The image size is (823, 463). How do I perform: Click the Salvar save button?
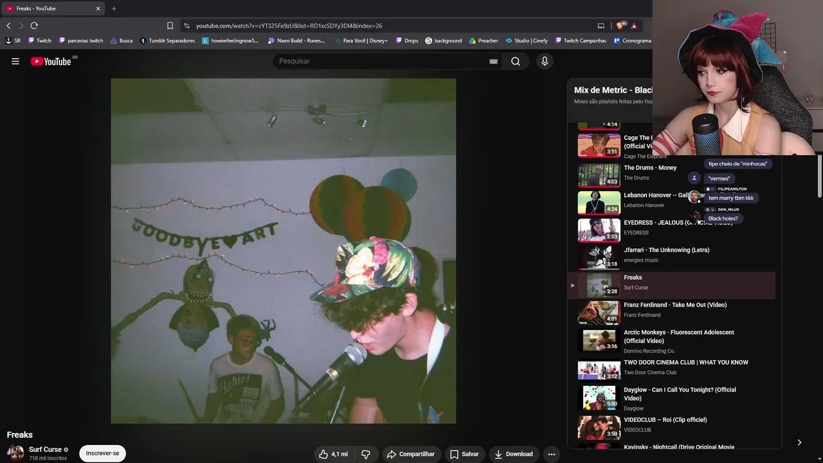pyautogui.click(x=464, y=454)
